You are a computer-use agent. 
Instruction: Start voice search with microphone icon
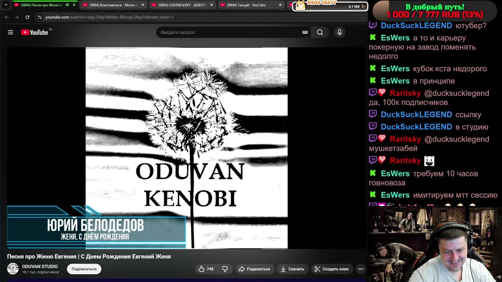click(x=340, y=33)
